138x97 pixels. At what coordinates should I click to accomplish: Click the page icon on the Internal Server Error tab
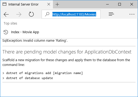(4, 4)
